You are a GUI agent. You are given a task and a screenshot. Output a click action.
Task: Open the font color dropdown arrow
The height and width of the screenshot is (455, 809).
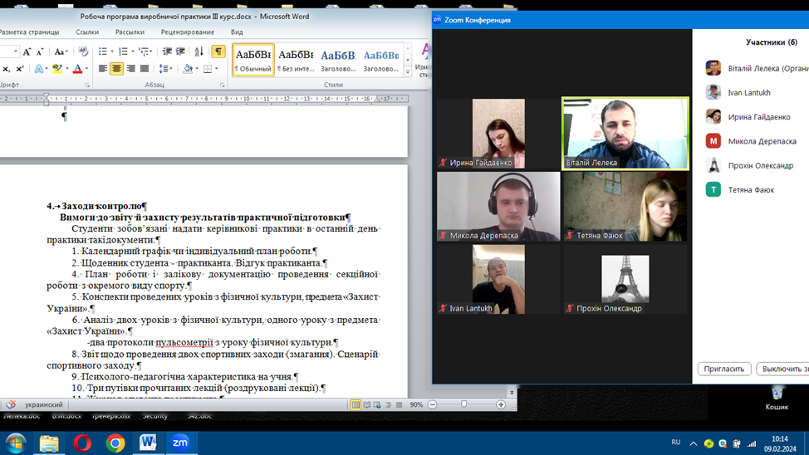coord(88,69)
